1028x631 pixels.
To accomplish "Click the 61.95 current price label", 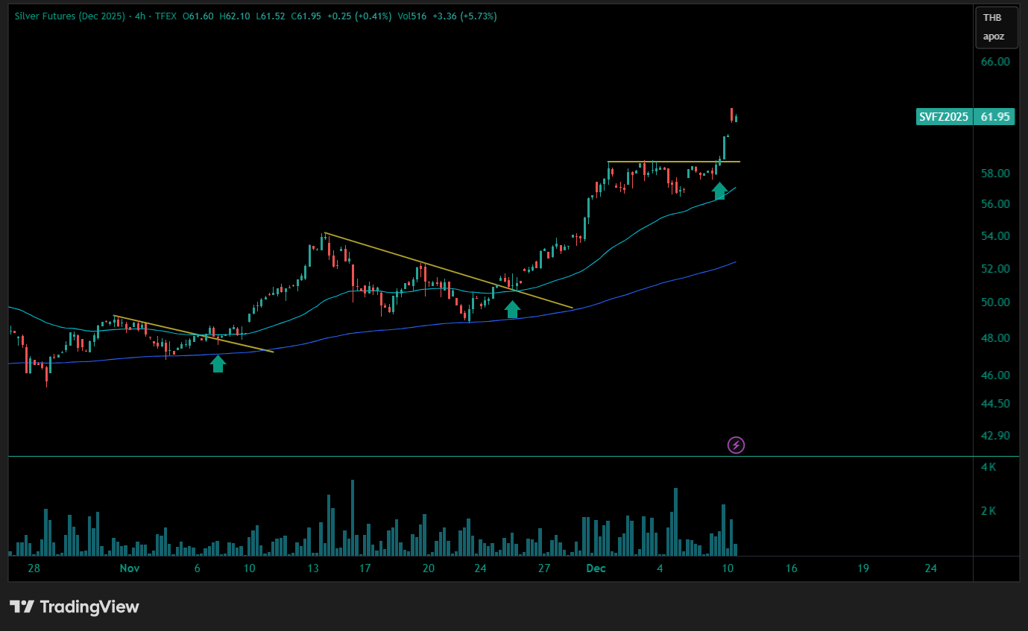I will click(995, 116).
